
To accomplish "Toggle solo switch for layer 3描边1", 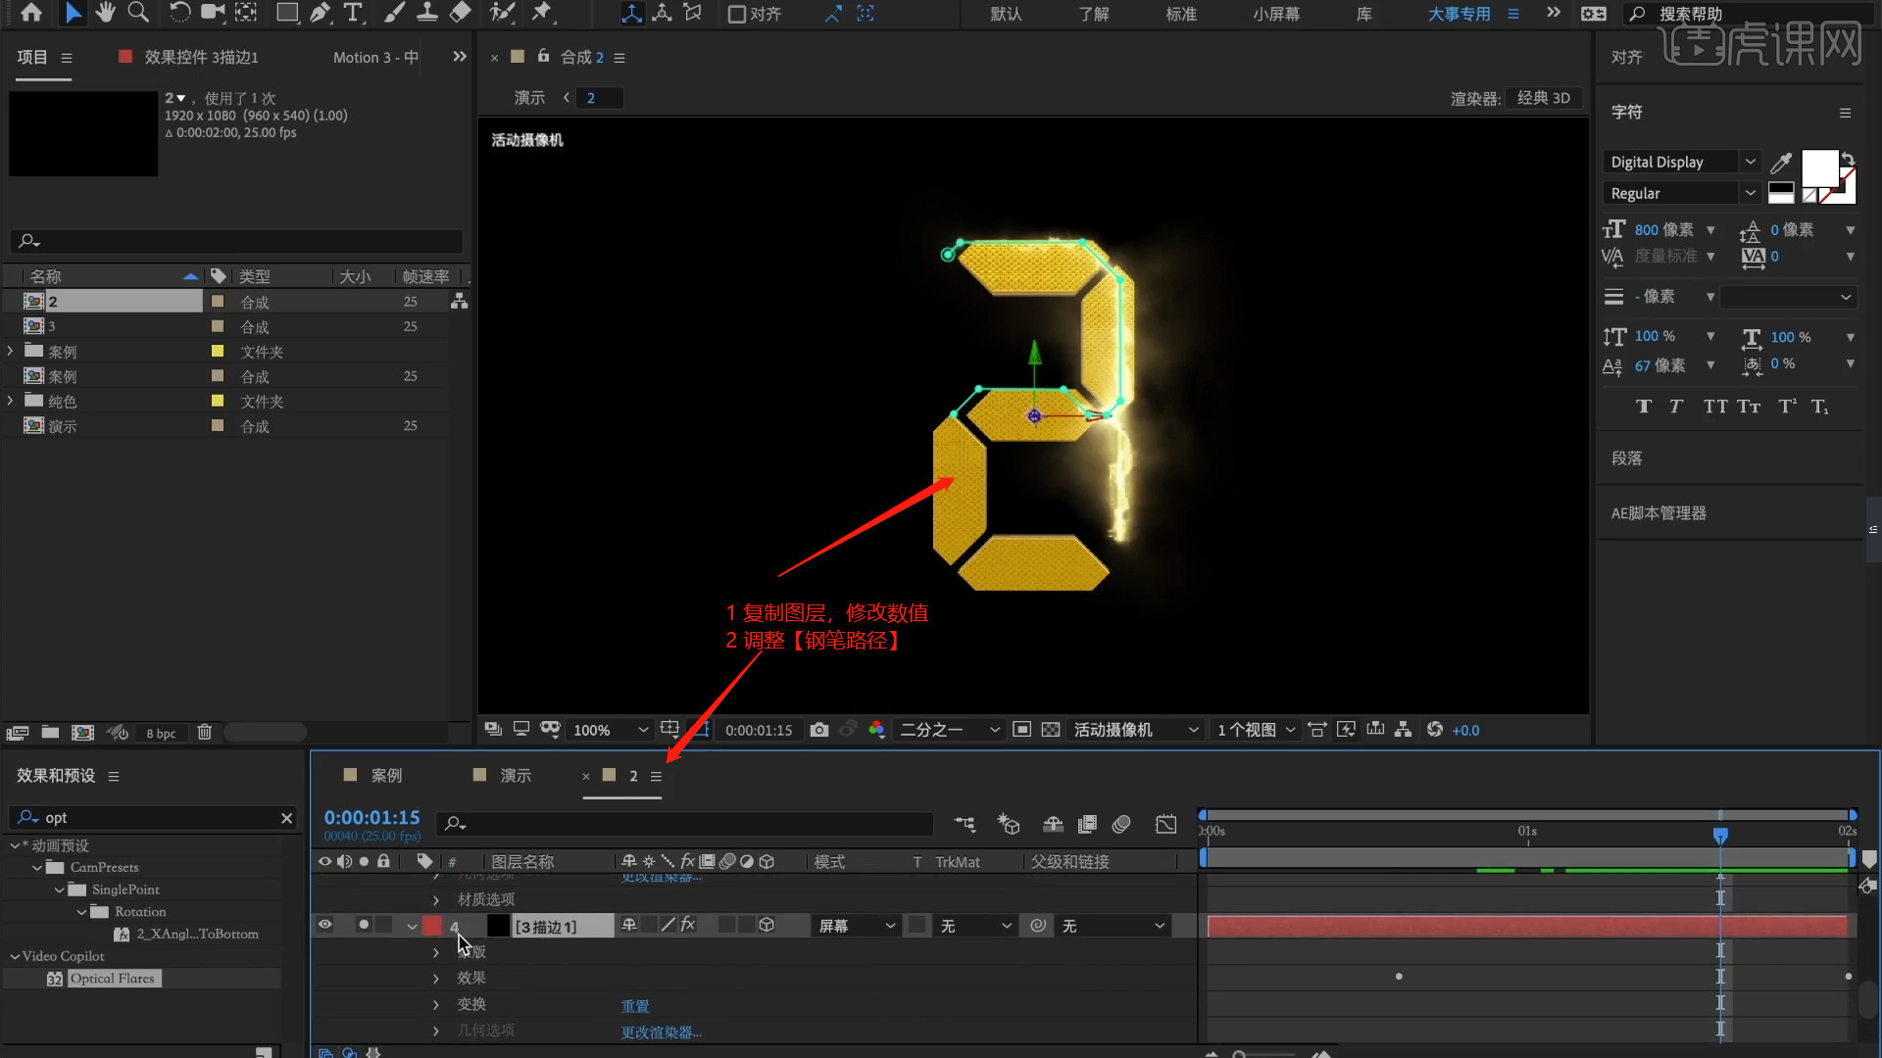I will click(x=364, y=925).
